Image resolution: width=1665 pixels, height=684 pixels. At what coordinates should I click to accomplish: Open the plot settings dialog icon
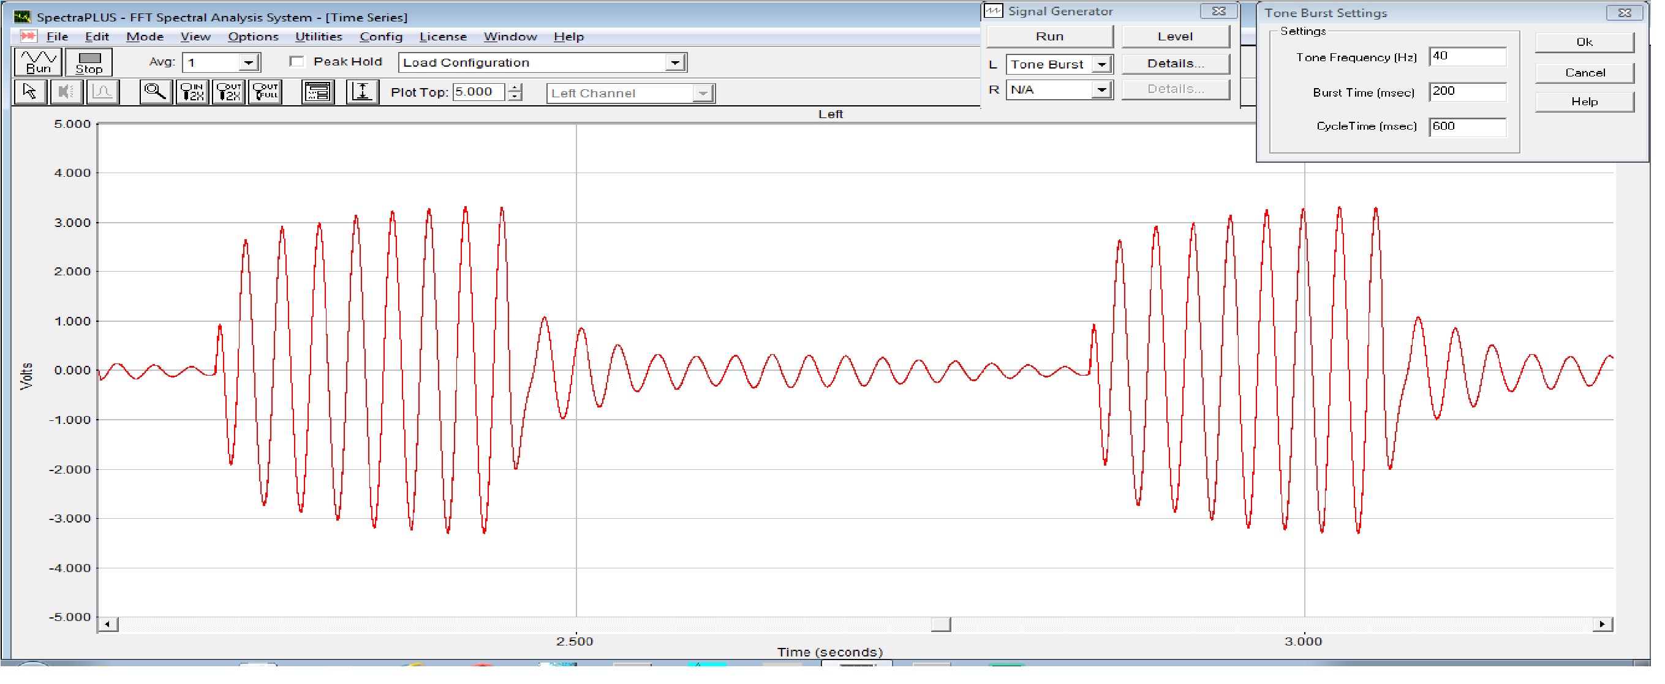tap(319, 92)
